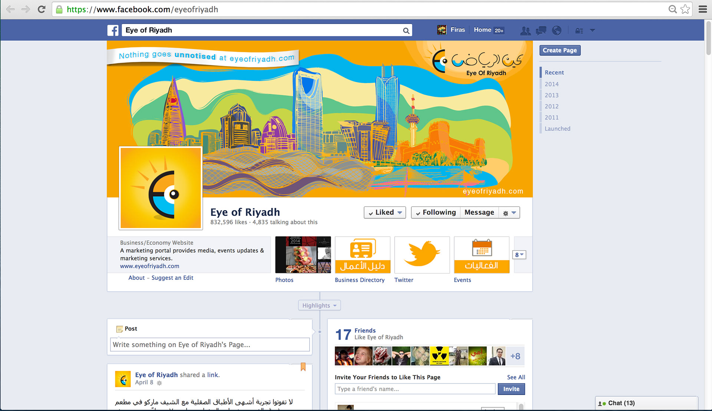Click the browser back arrow
This screenshot has width=712, height=411.
[x=11, y=9]
